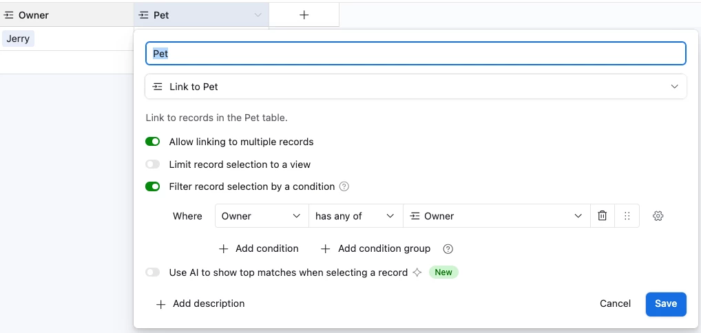
Task: Click the plus icon to add a new field
Action: 304,14
